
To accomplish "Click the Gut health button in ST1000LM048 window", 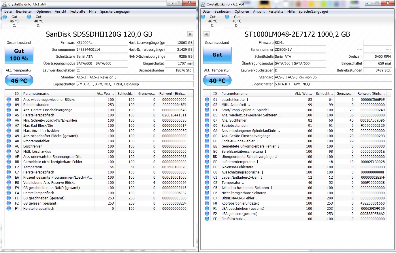I will coord(217,55).
